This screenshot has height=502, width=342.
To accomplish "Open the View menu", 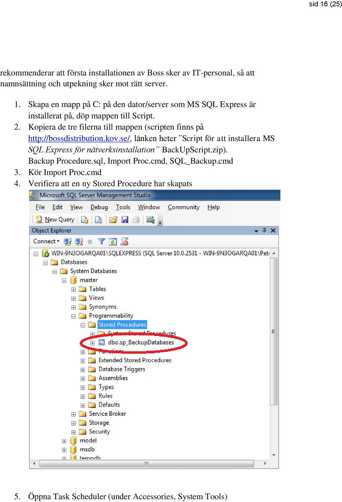I will coord(76,207).
